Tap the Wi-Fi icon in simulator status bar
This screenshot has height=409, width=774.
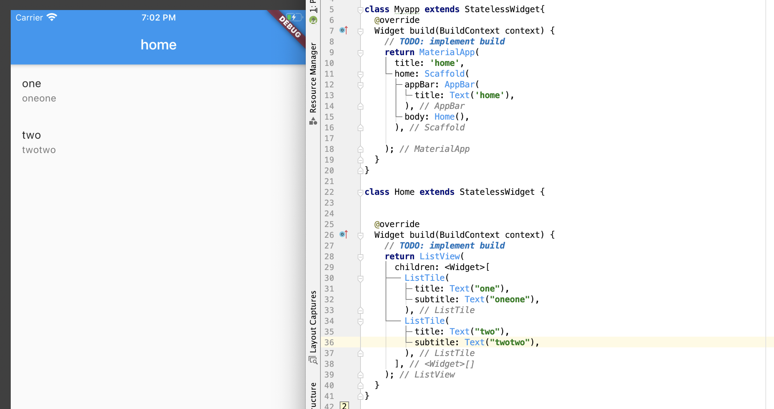pyautogui.click(x=52, y=17)
